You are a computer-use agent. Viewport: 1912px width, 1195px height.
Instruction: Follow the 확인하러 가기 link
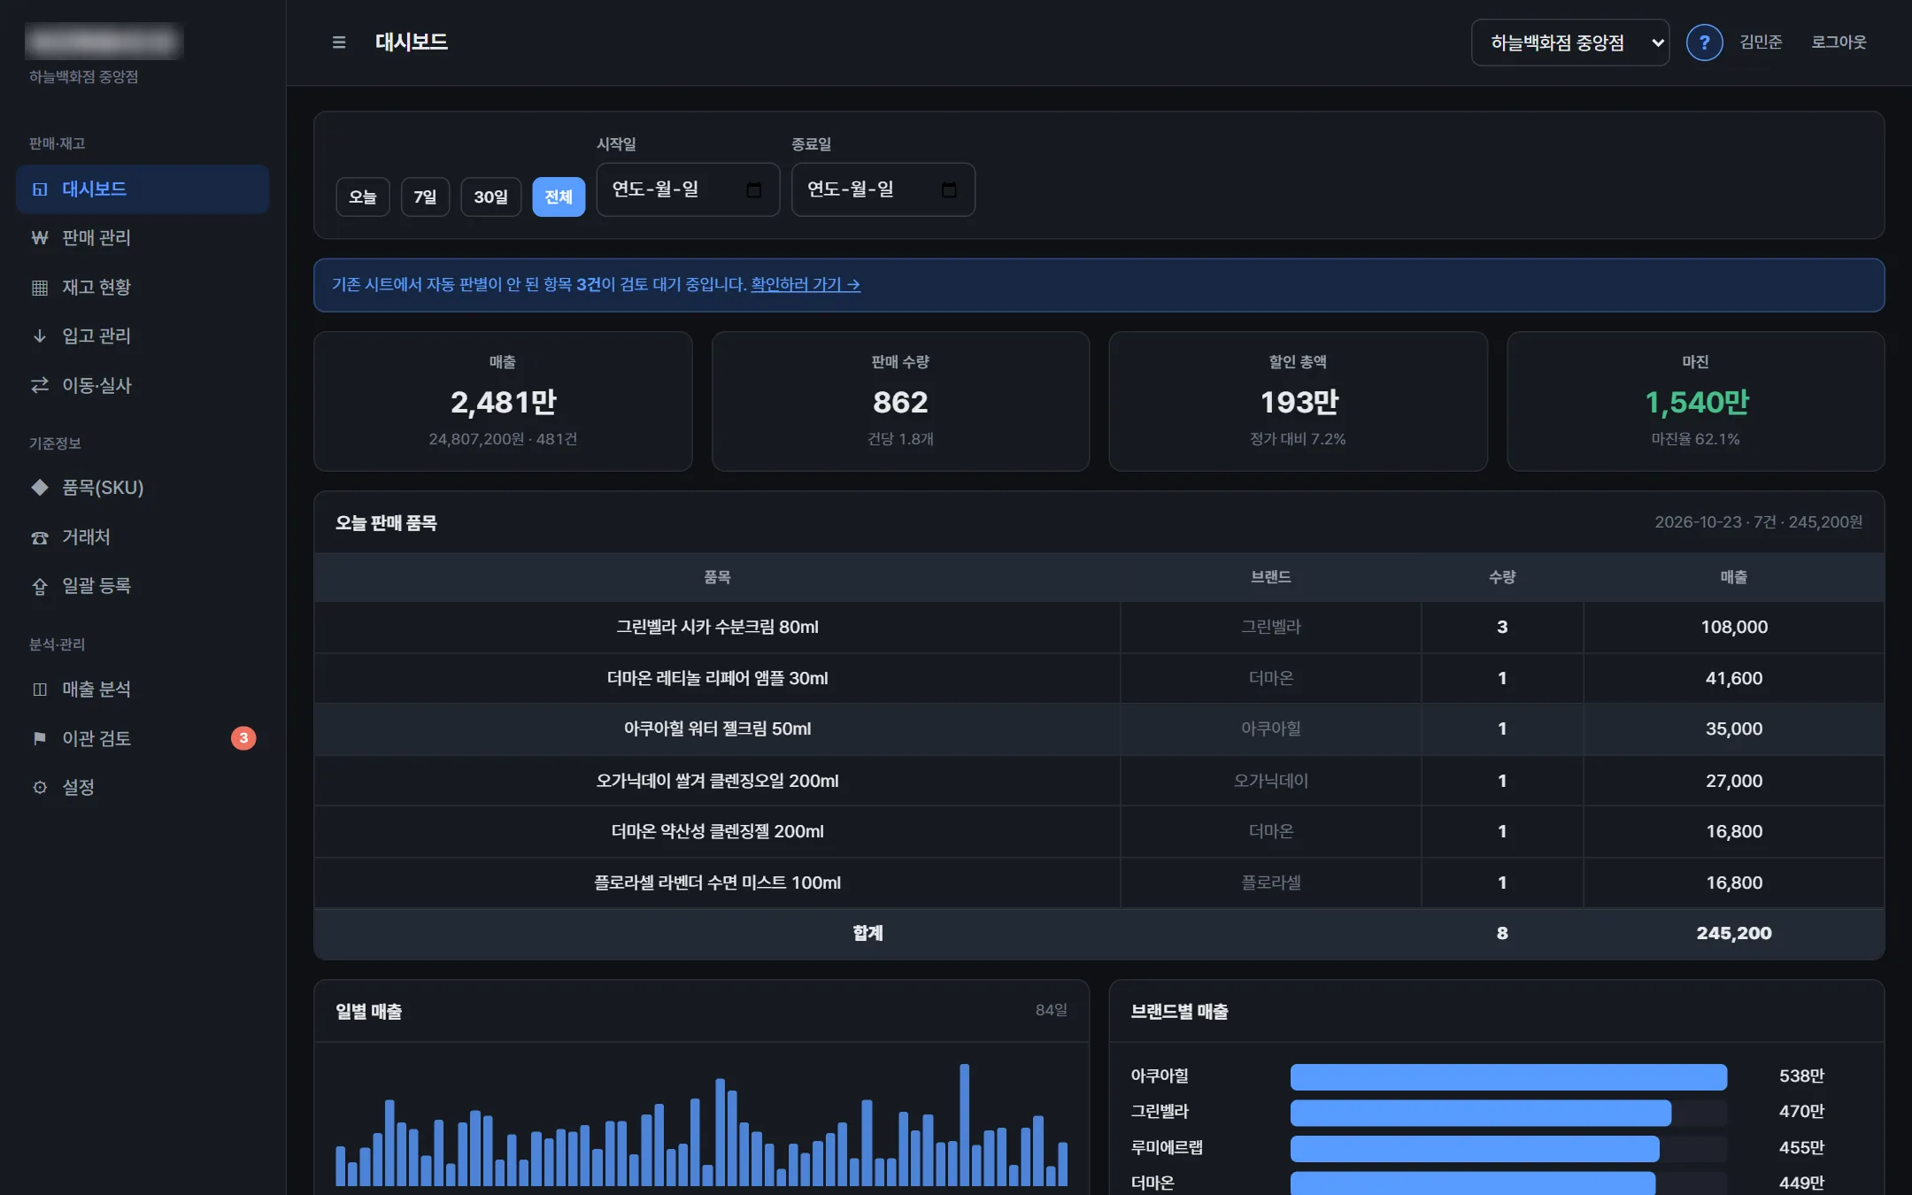806,284
